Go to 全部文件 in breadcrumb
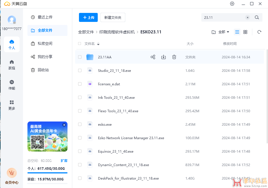 tap(86, 32)
